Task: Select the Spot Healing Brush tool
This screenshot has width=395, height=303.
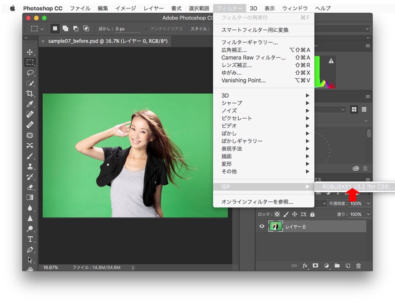Action: click(30, 114)
